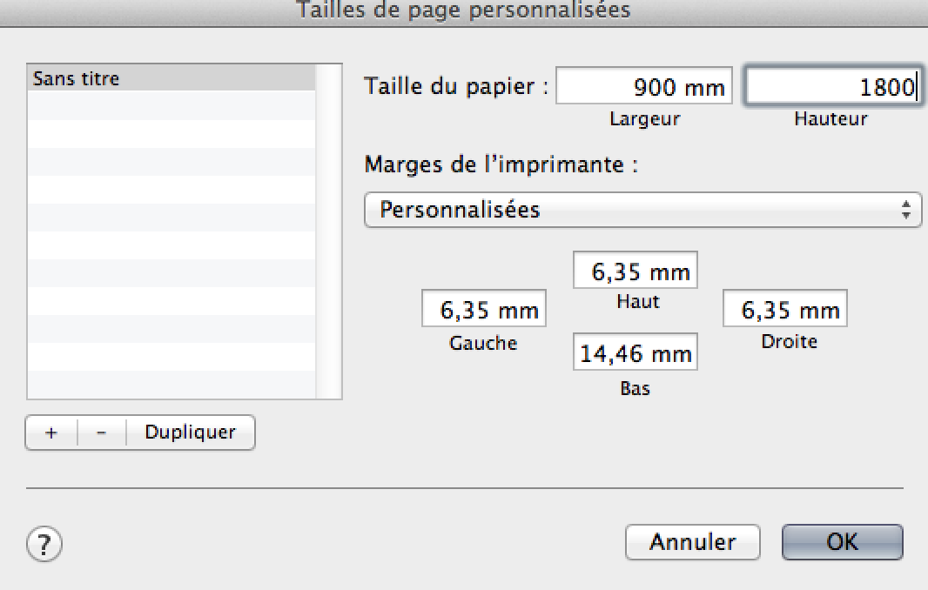Click the empty row below "Sans titre"
Viewport: 928px width, 590px height.
[x=171, y=105]
